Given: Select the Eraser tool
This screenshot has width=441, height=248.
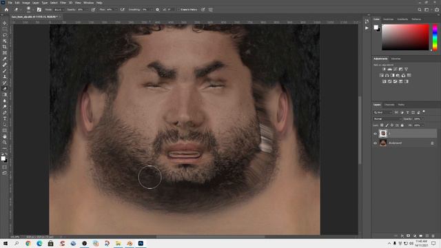Looking at the screenshot, I should point(5,89).
